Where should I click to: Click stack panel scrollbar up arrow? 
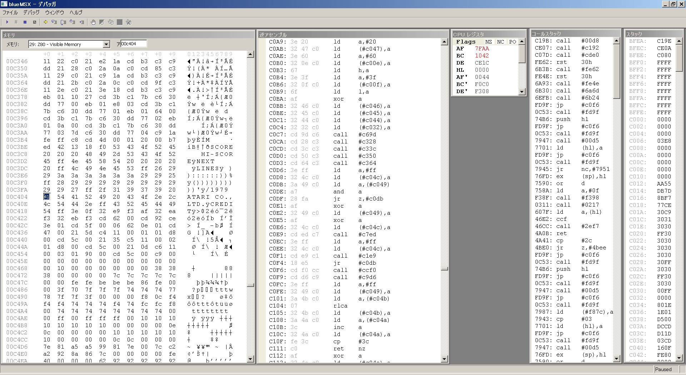(680, 41)
